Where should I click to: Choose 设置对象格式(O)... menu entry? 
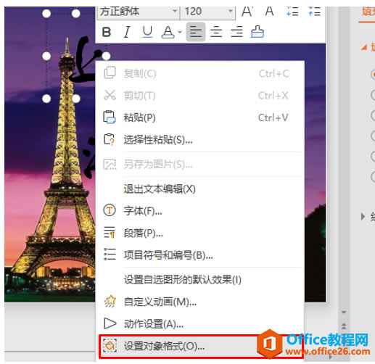click(x=201, y=347)
